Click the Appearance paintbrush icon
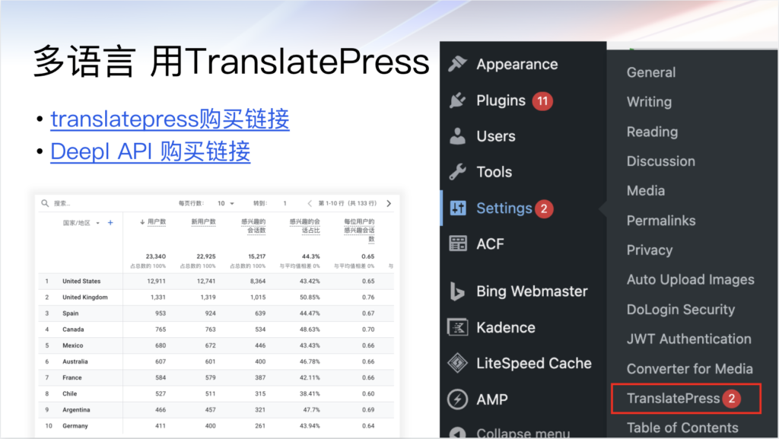The width and height of the screenshot is (779, 439). tap(457, 64)
